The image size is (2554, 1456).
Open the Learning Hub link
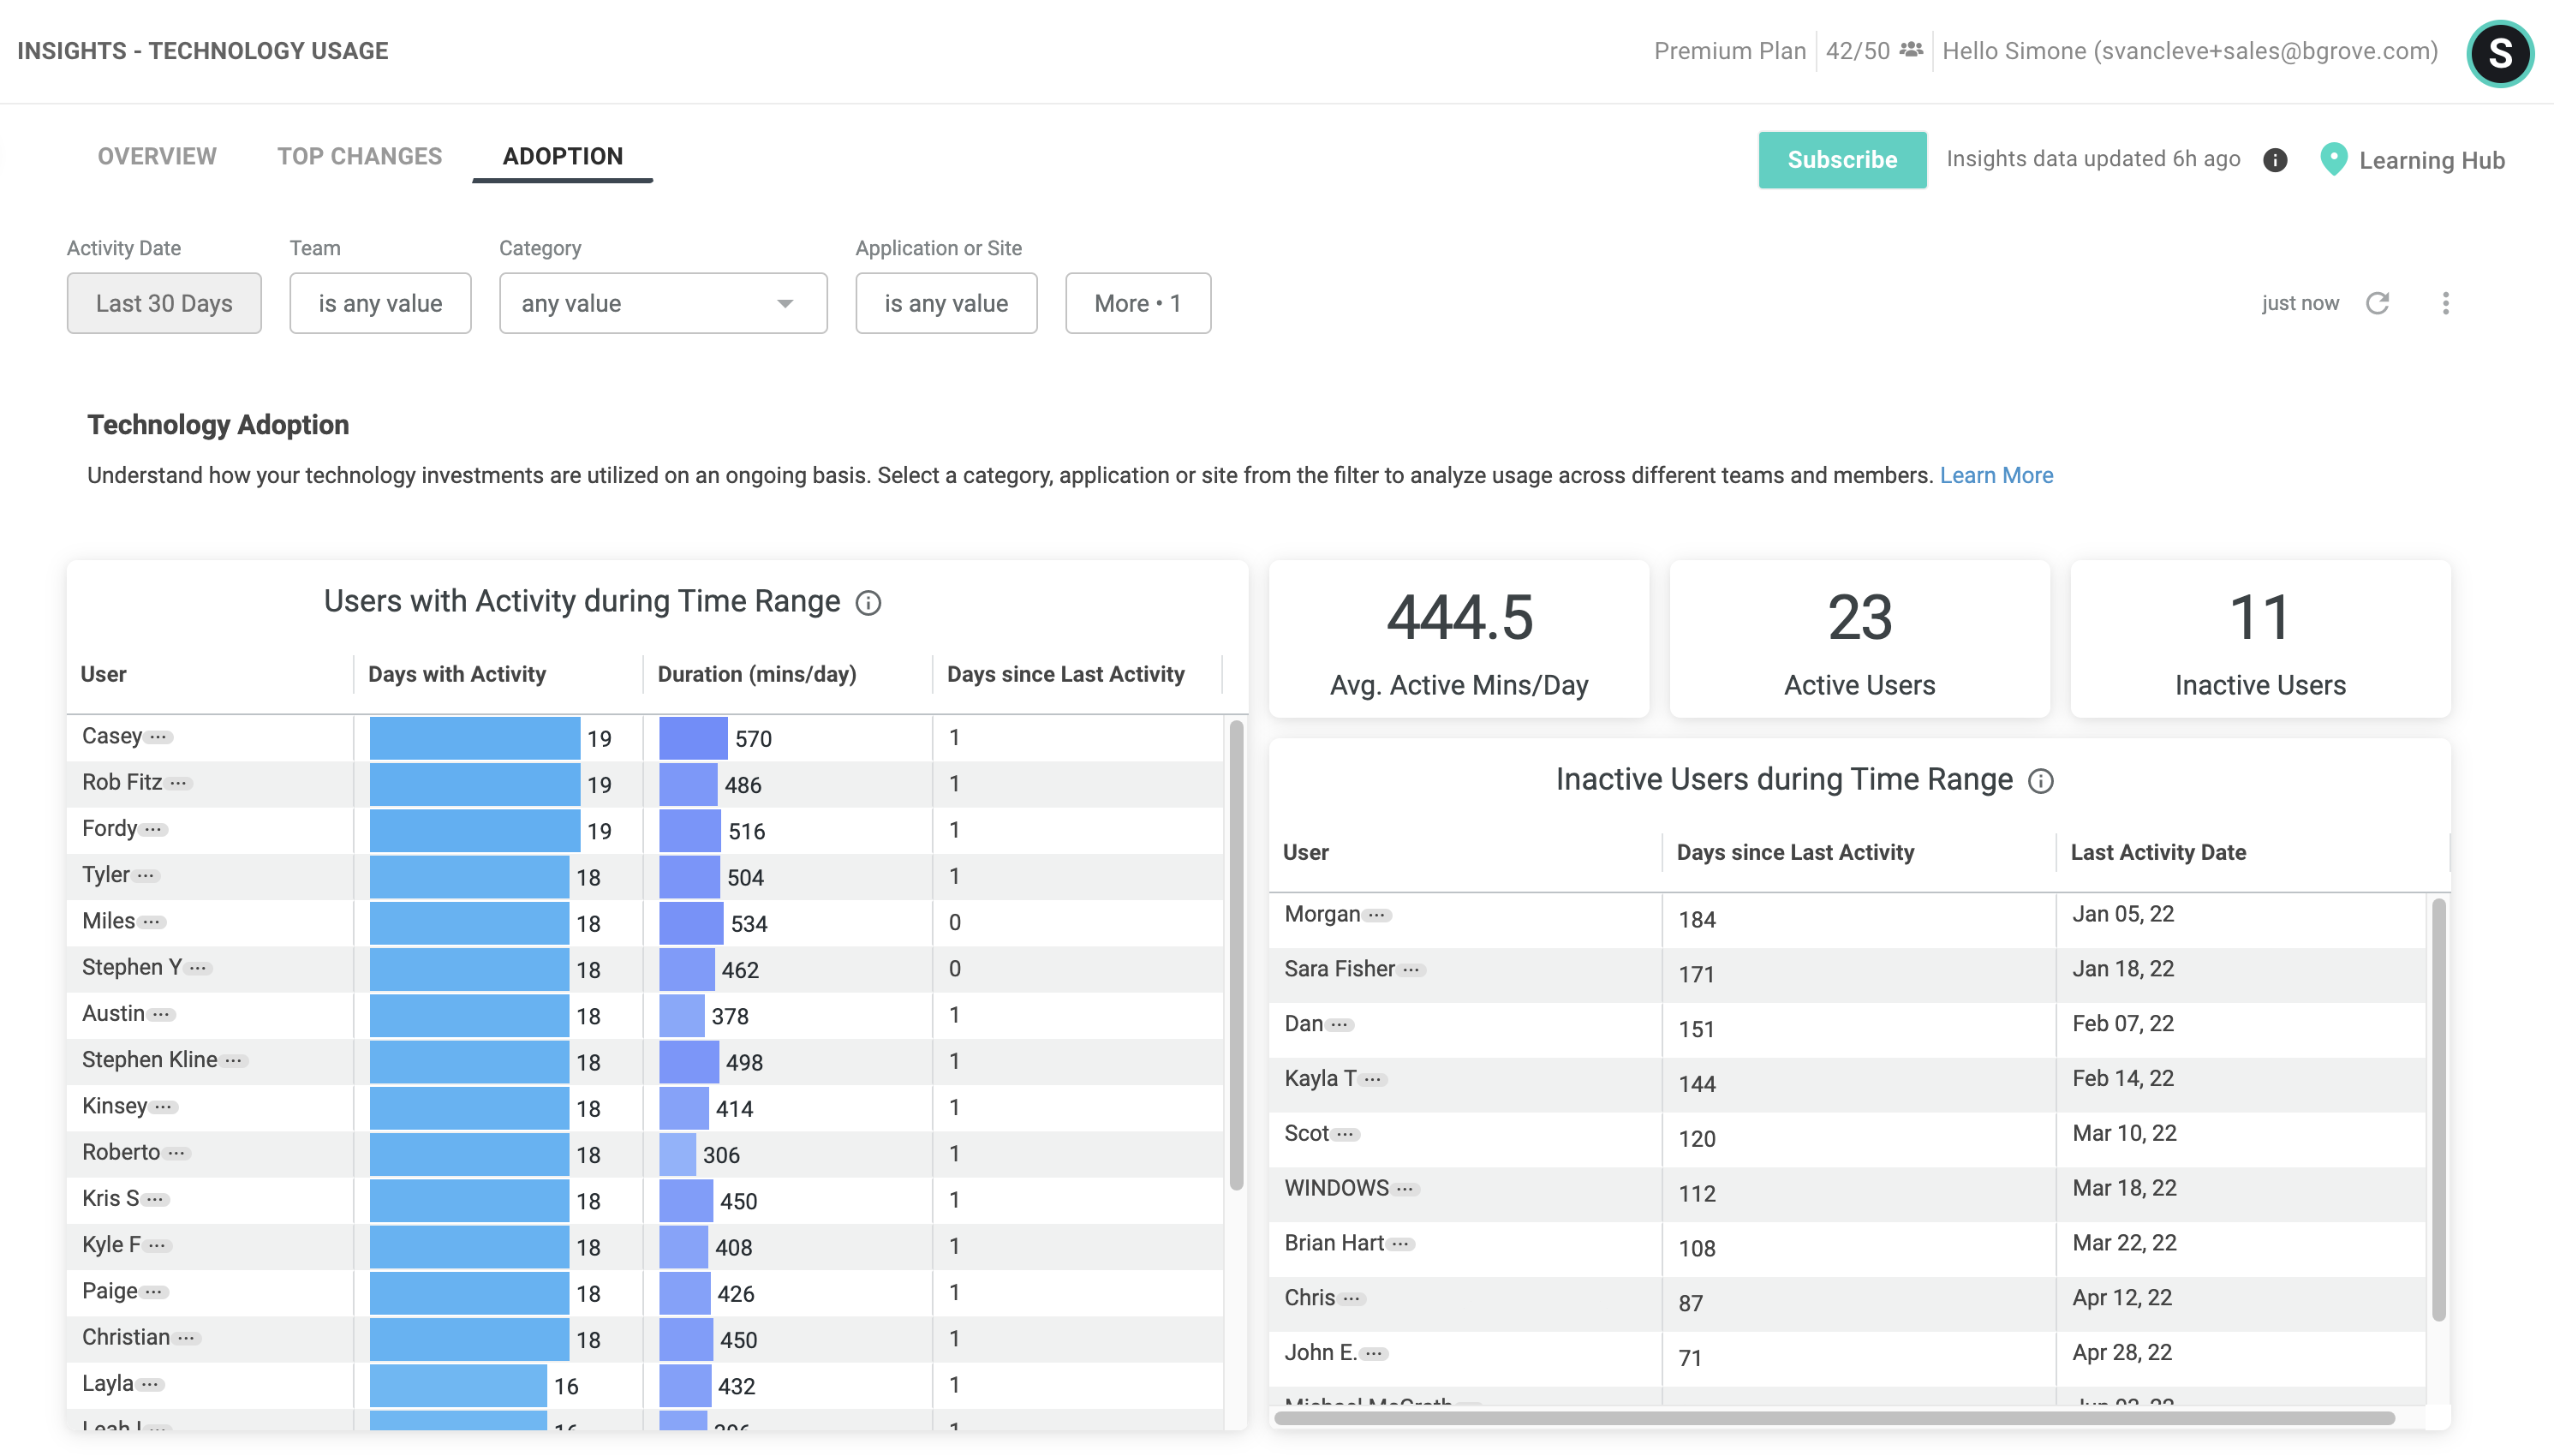tap(2431, 160)
